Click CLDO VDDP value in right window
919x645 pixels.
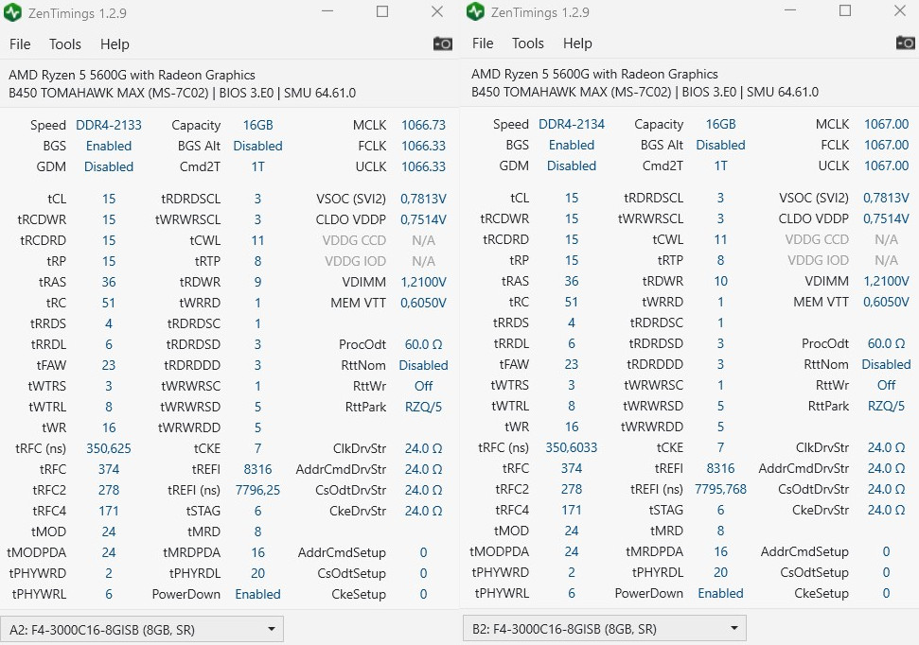886,219
